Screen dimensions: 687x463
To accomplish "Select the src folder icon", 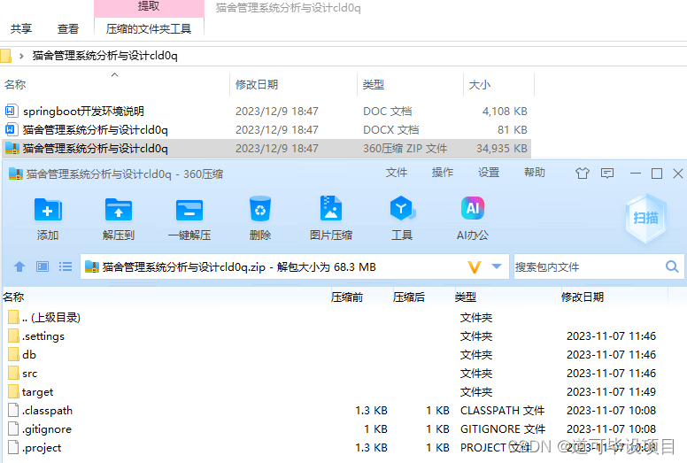I will [x=13, y=374].
